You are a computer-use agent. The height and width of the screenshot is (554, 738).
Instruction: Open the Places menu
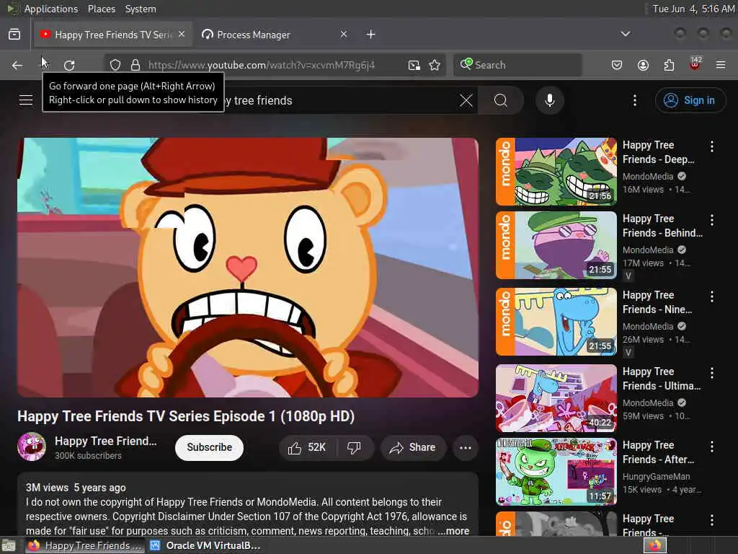click(101, 9)
